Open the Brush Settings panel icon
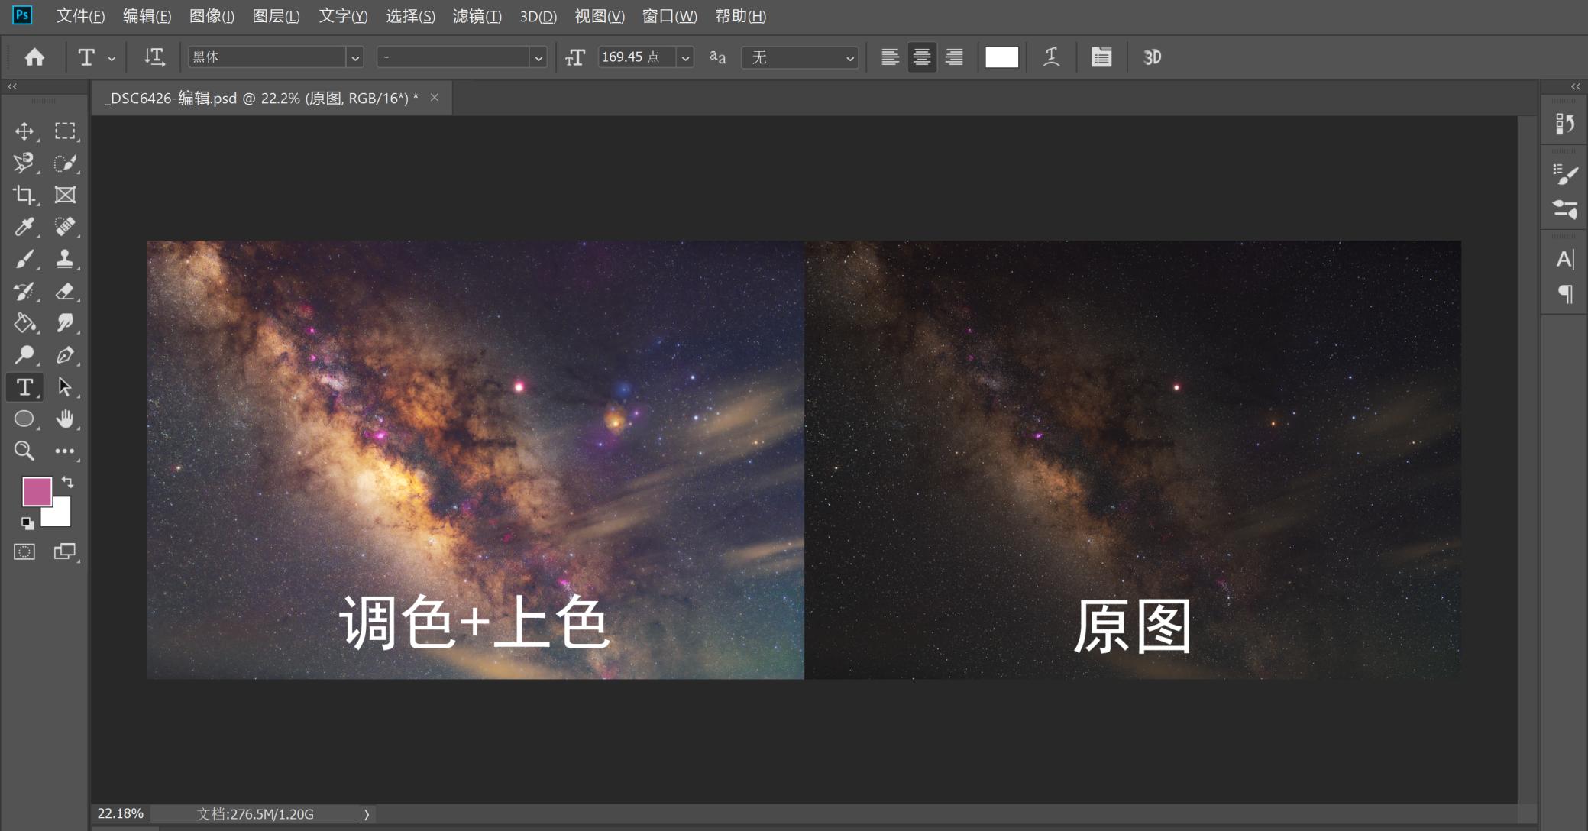Viewport: 1588px width, 831px height. (1564, 173)
